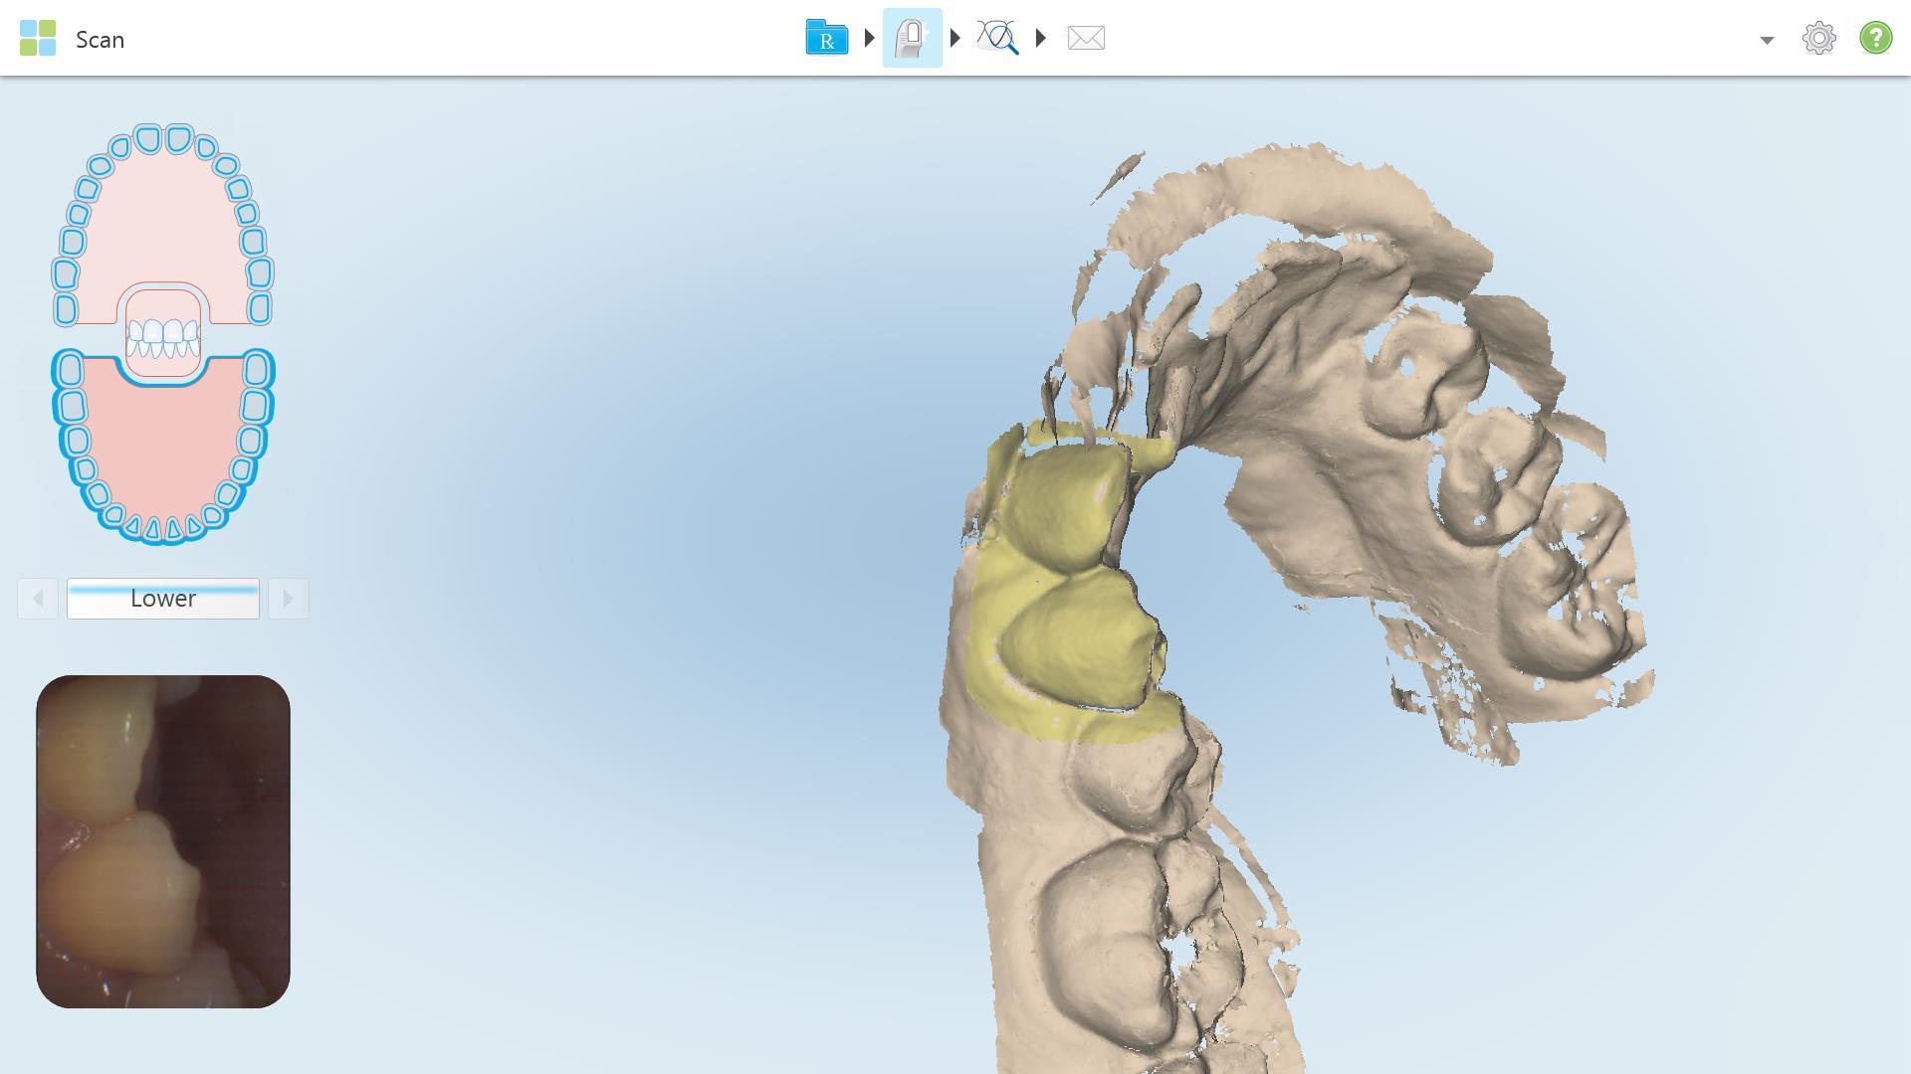Click the app logo squares icon
This screenshot has height=1074, width=1911.
(x=38, y=39)
